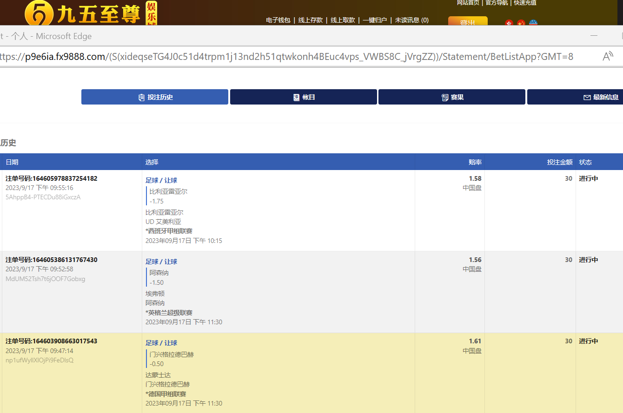623x413 pixels.
Task: Click the 日期 column header
Action: [x=12, y=162]
